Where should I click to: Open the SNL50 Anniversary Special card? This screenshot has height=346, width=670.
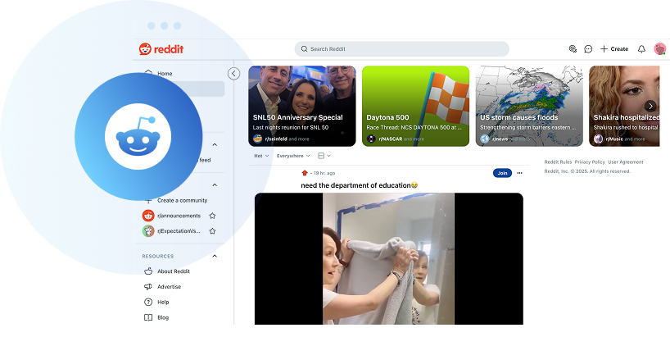click(x=302, y=106)
